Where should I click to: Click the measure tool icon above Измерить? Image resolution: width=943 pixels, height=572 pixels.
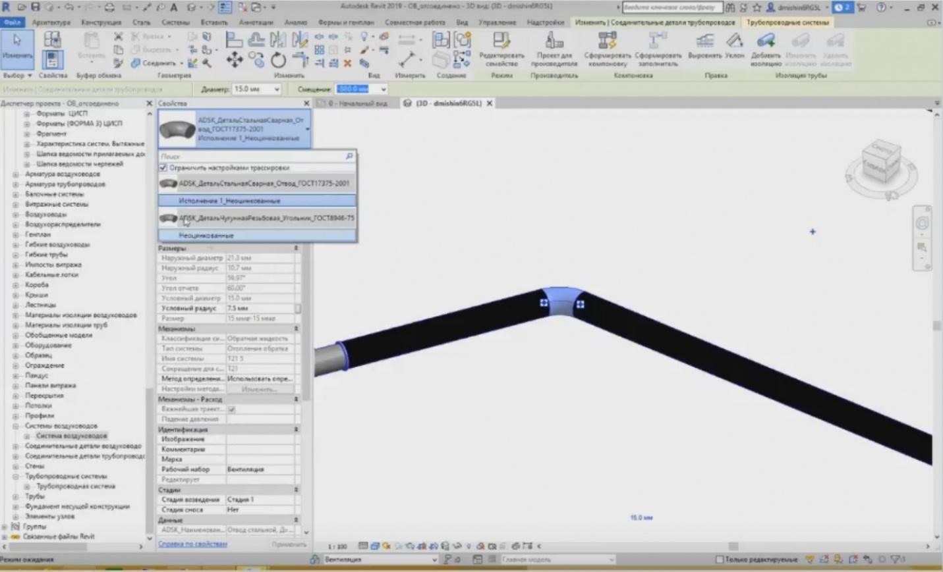407,59
